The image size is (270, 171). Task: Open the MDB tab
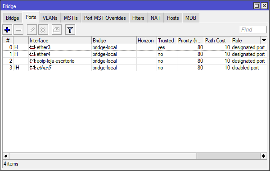coord(191,18)
